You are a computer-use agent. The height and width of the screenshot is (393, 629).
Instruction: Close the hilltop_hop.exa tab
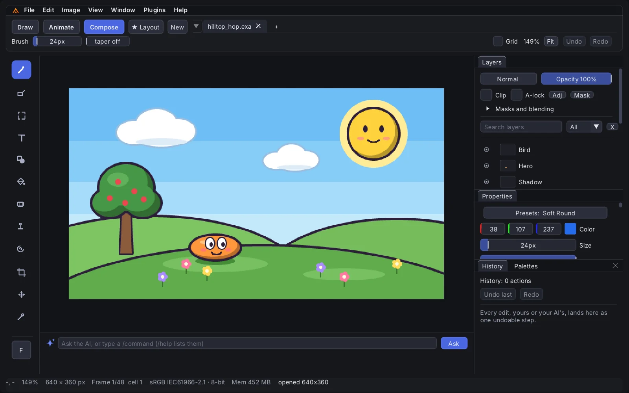(x=258, y=26)
